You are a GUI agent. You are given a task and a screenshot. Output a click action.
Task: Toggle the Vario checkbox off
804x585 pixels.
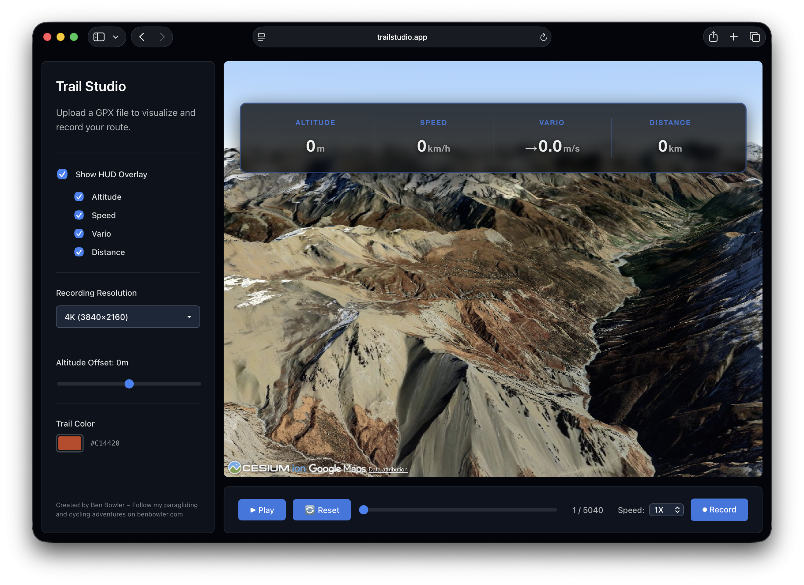(x=79, y=233)
